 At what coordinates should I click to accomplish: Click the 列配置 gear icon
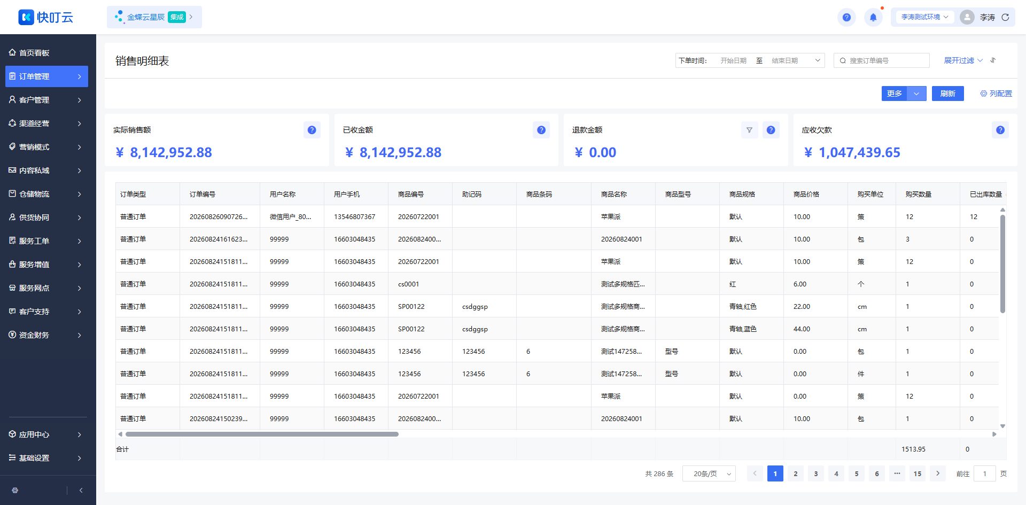coord(983,94)
